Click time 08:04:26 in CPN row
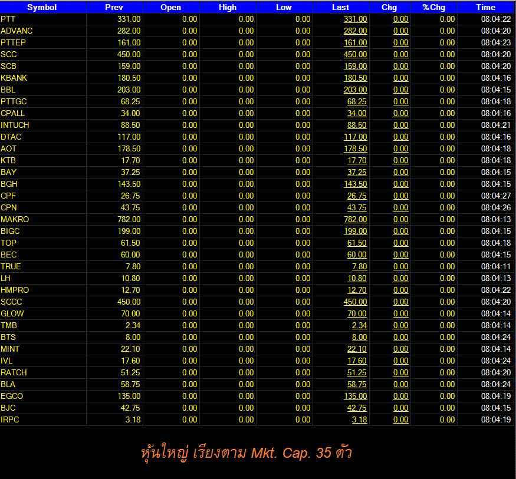Image resolution: width=516 pixels, height=479 pixels. [496, 208]
